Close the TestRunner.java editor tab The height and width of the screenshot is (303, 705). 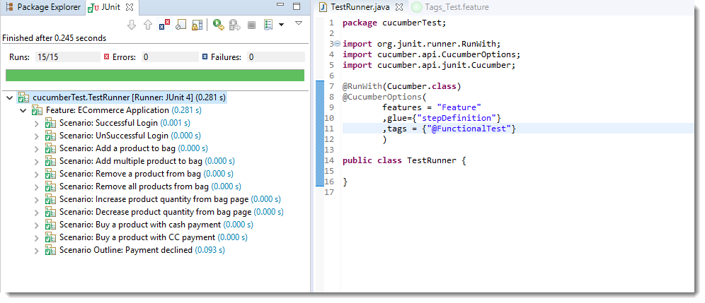(x=399, y=7)
